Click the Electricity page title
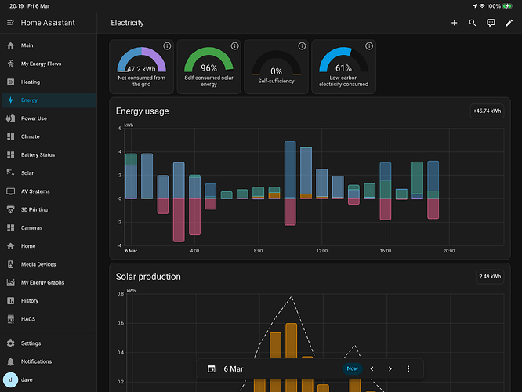This screenshot has width=522, height=392. coord(127,23)
